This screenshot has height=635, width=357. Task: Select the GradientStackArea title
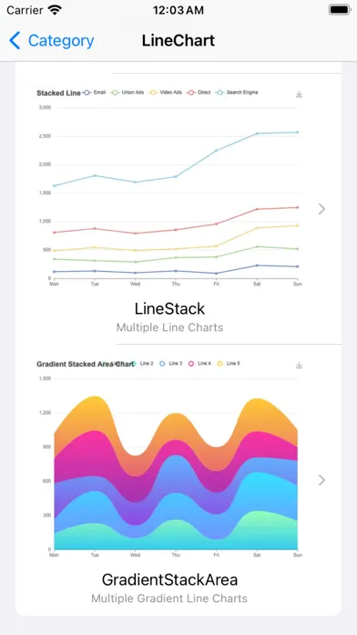tap(169, 580)
